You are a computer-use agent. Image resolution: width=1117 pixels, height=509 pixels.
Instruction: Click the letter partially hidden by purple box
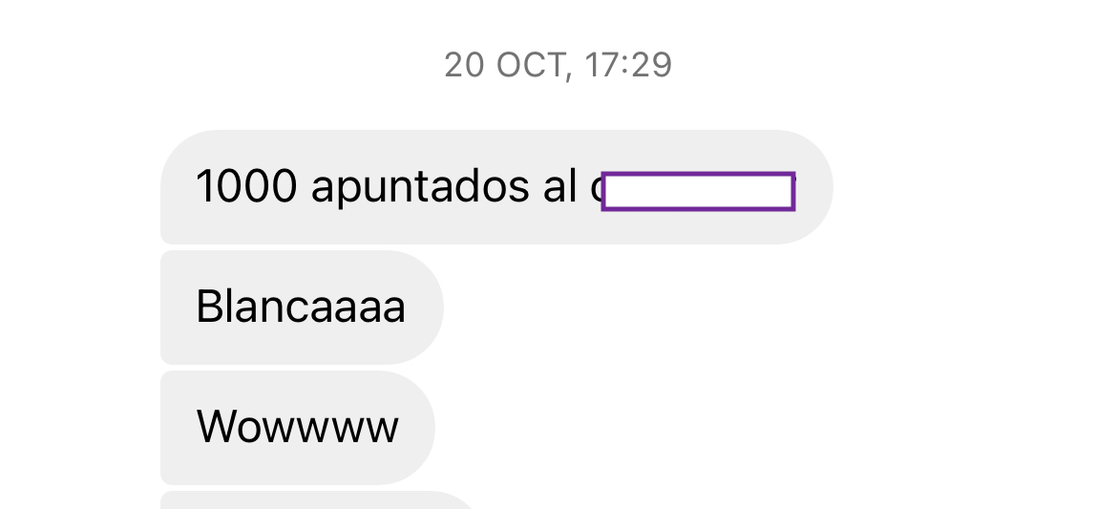(x=596, y=190)
